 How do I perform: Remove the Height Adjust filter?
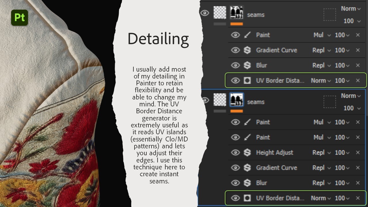pos(358,153)
